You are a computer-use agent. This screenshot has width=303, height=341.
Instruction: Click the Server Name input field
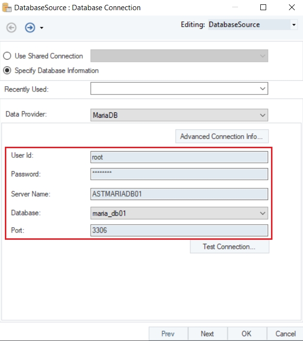tap(179, 194)
